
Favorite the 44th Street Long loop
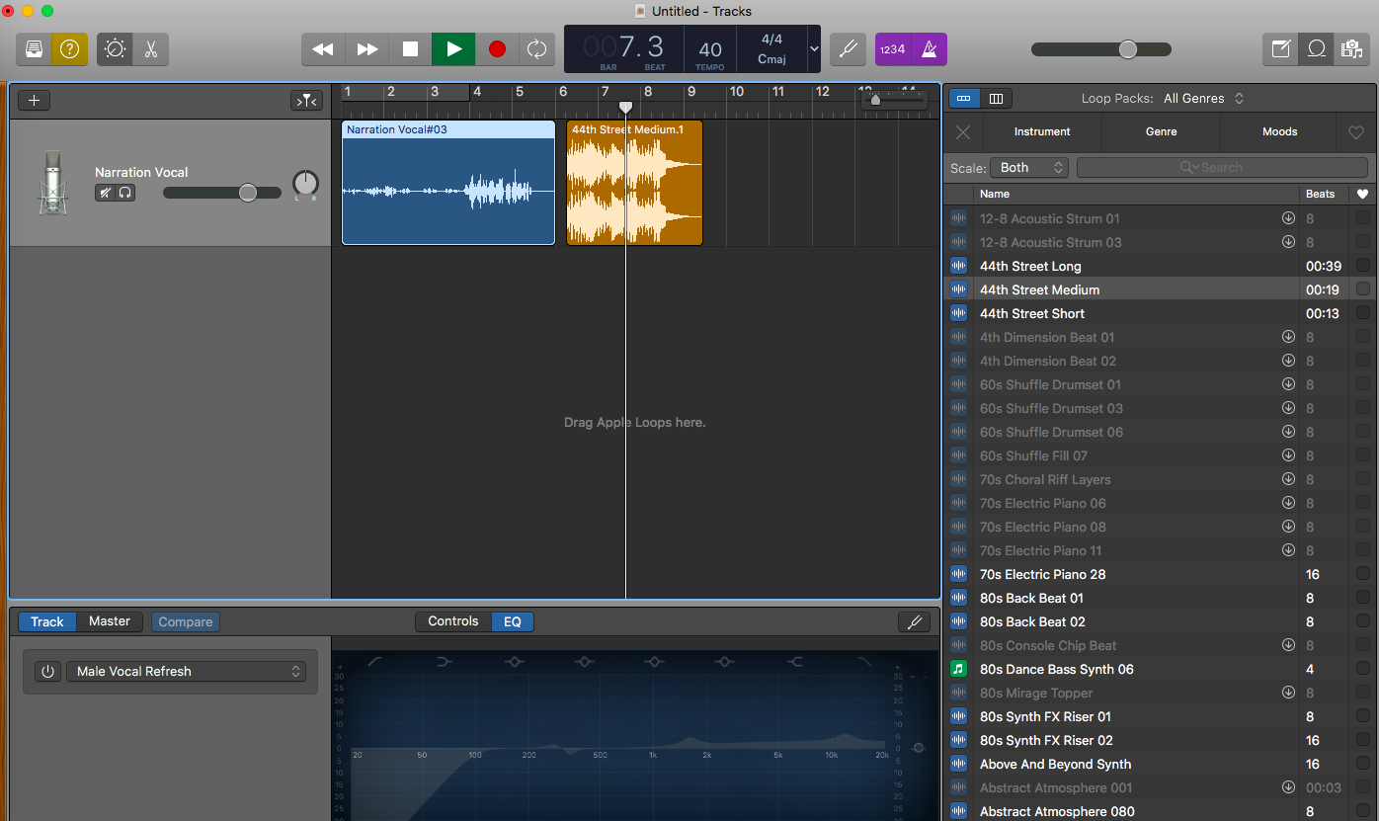[x=1363, y=266]
